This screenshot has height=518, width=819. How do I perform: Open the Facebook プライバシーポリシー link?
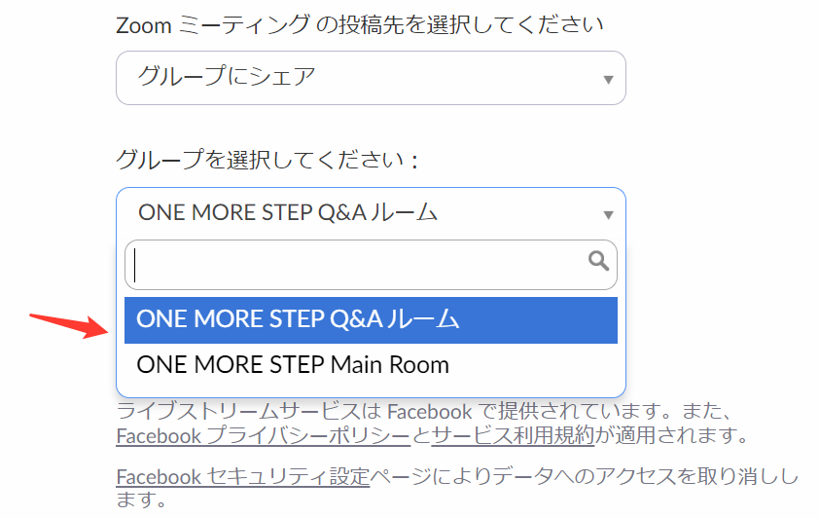pos(265,435)
